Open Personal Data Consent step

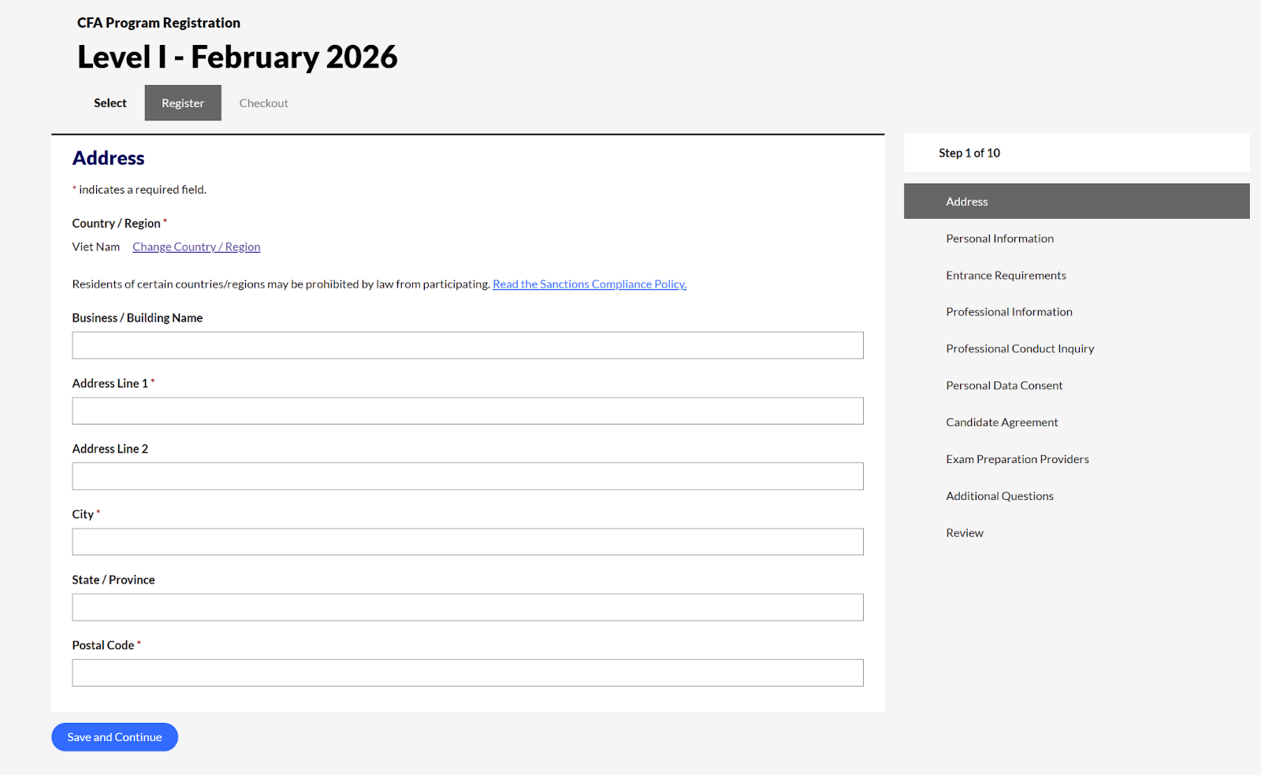click(1004, 386)
